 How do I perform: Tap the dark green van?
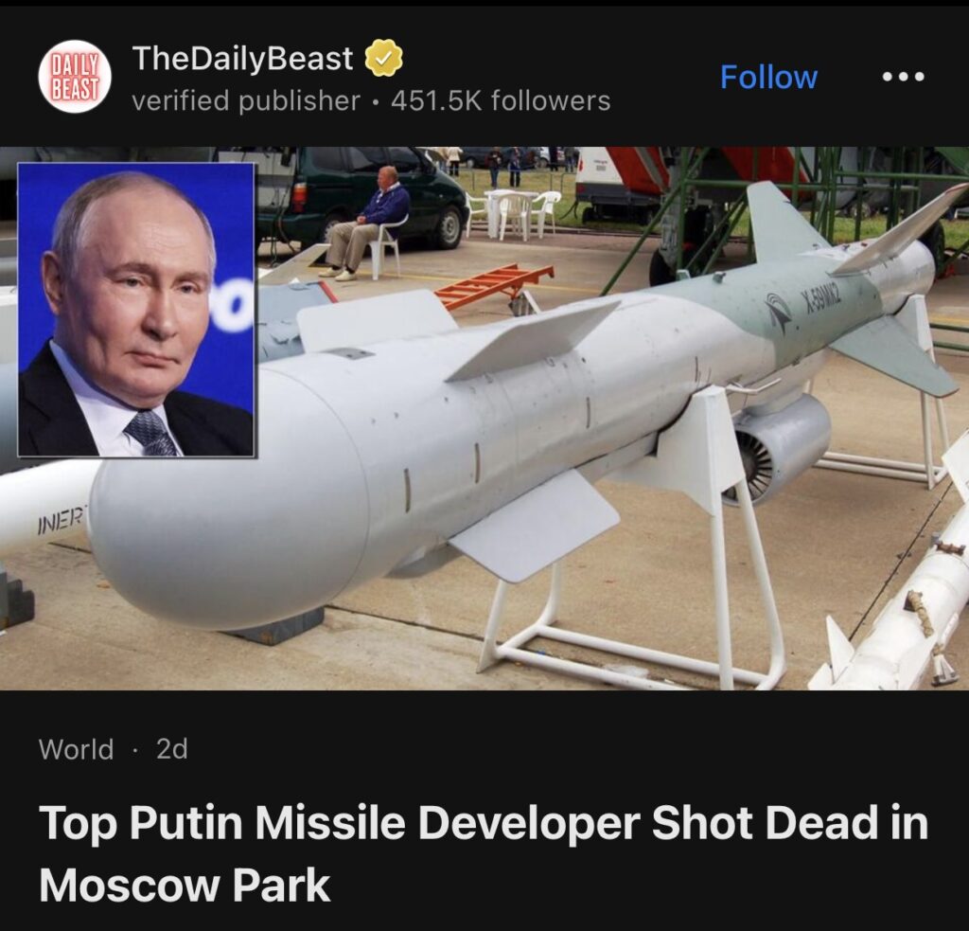(x=361, y=195)
